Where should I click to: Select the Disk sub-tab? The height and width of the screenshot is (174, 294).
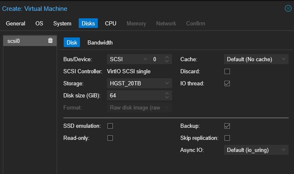pos(72,42)
